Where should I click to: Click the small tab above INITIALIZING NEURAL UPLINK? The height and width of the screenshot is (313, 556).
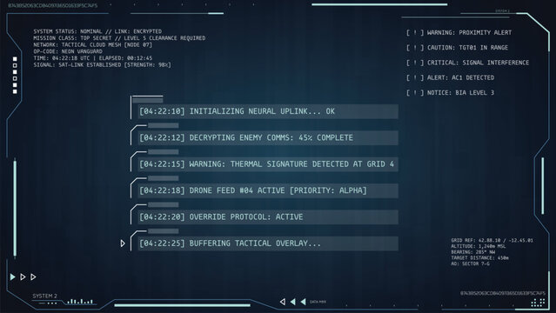(x=148, y=100)
